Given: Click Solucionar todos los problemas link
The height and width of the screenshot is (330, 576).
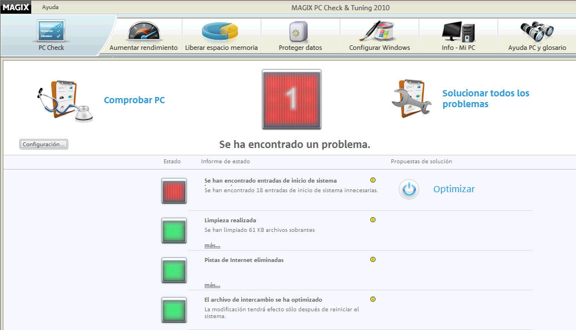Looking at the screenshot, I should [x=485, y=99].
